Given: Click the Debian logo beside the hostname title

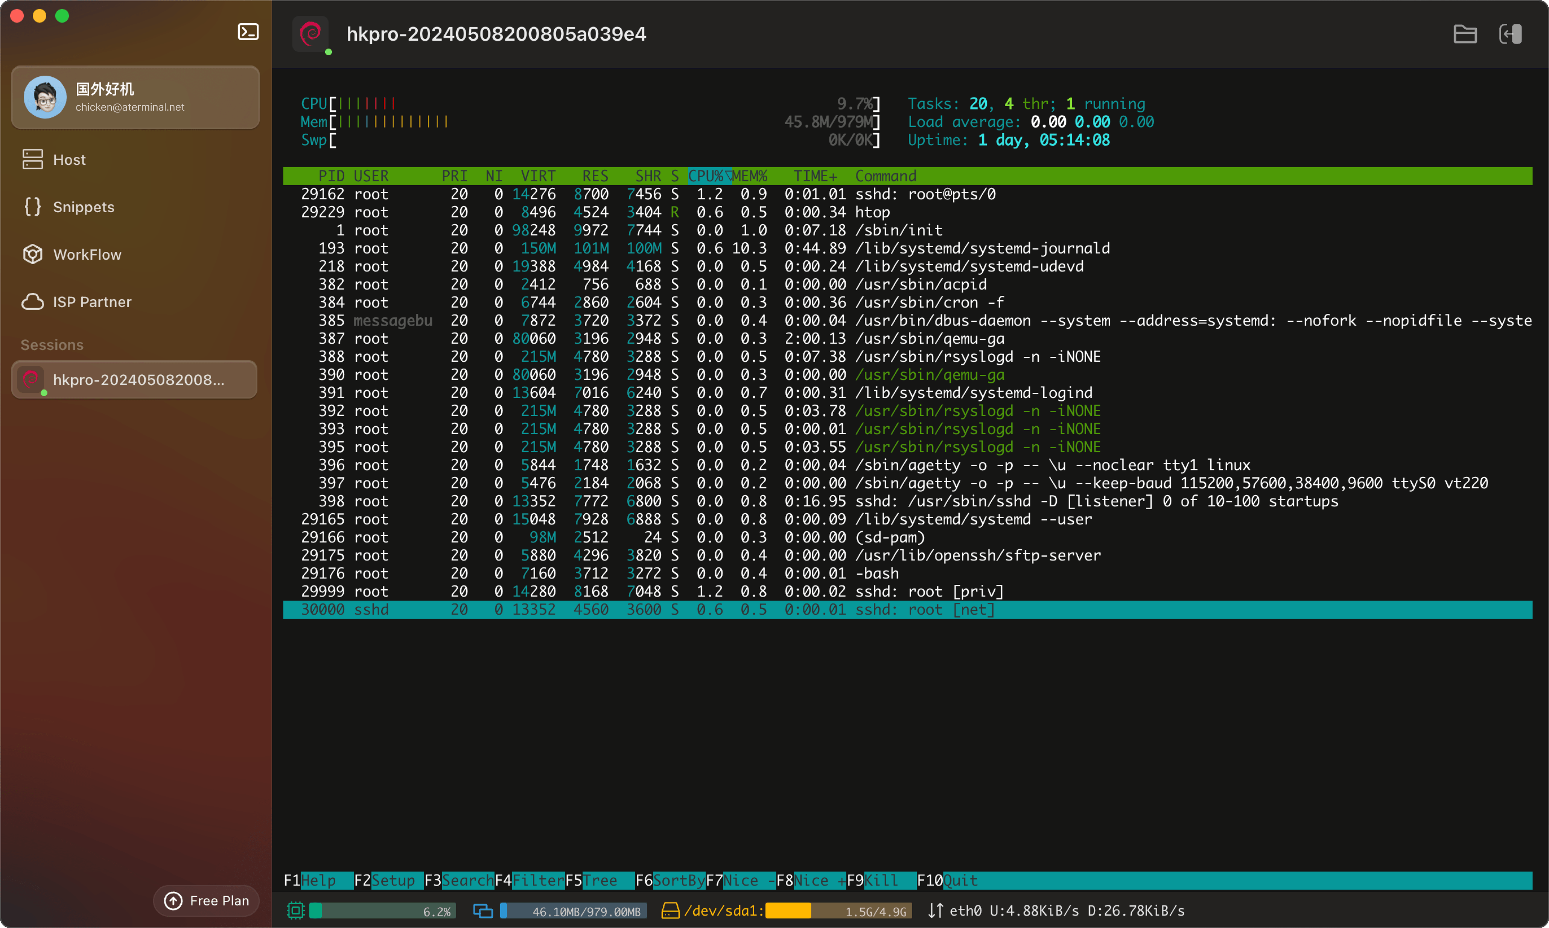Looking at the screenshot, I should tap(311, 34).
